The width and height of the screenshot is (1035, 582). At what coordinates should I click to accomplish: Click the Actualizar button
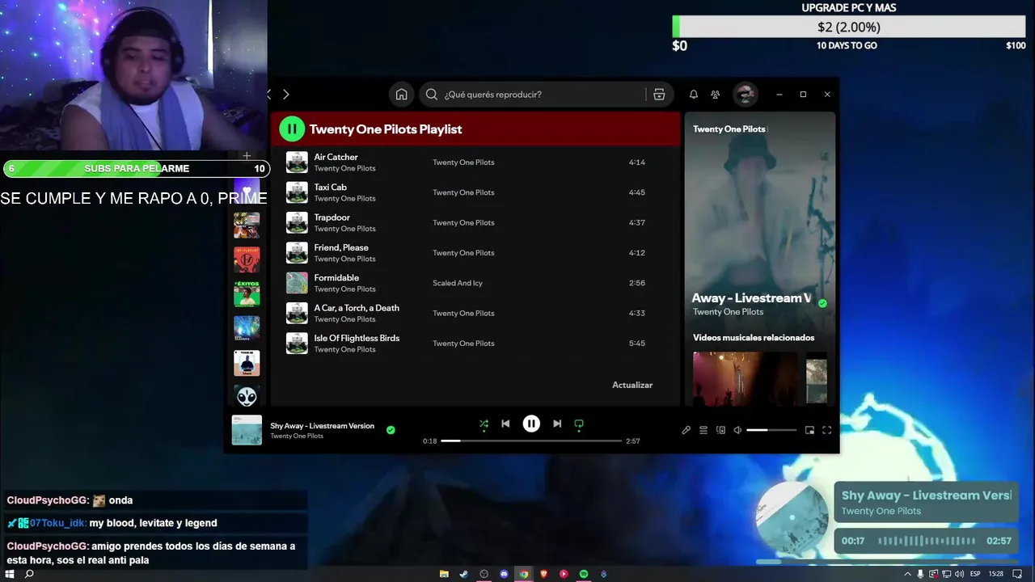[632, 385]
